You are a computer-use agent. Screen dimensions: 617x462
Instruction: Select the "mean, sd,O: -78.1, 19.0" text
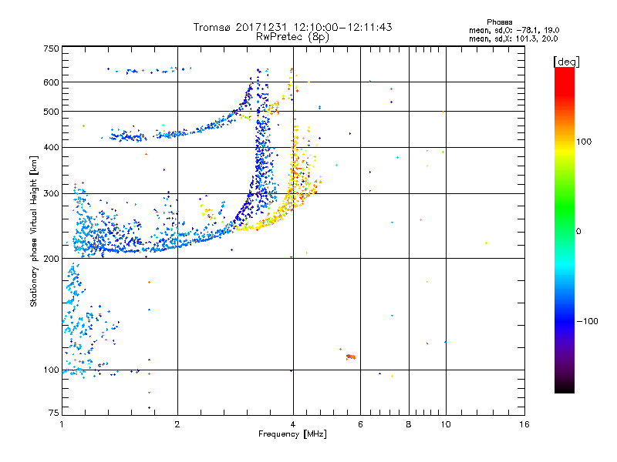click(x=514, y=30)
